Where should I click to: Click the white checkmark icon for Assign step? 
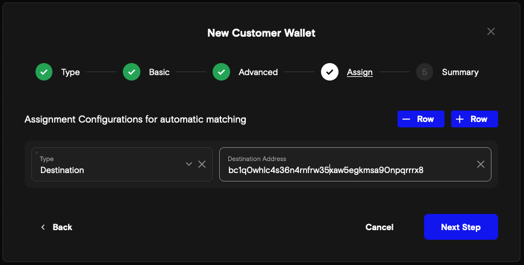(329, 72)
